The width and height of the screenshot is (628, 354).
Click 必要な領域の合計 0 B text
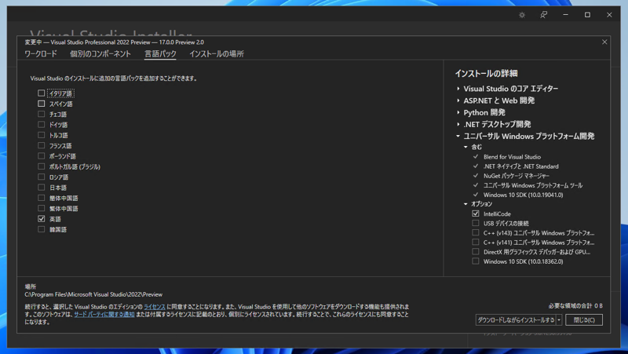pyautogui.click(x=575, y=306)
